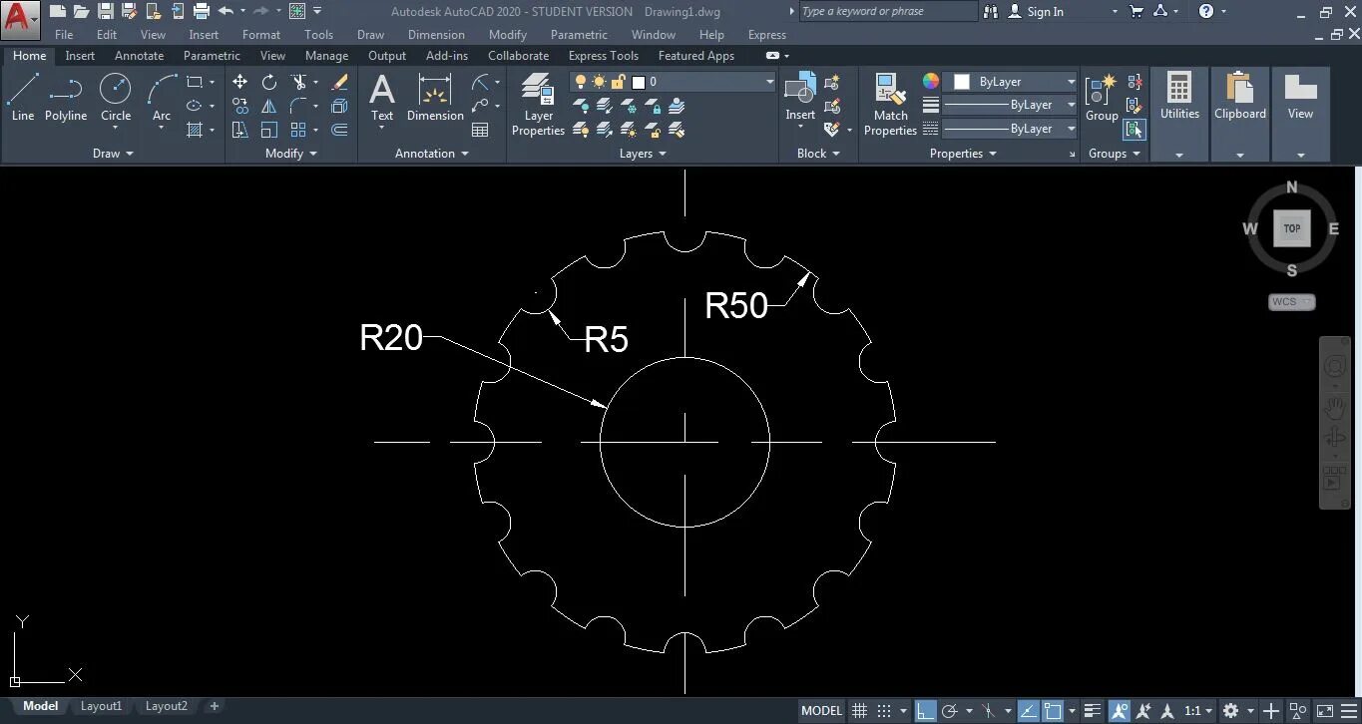Open the Dimension tool

[x=435, y=100]
